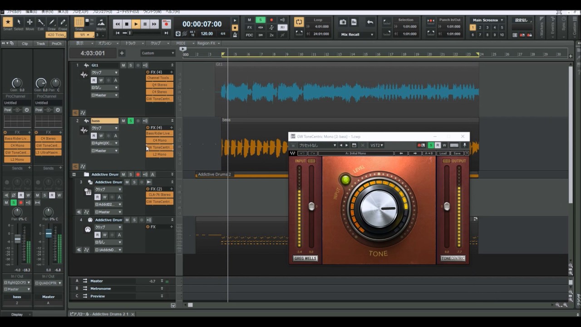Go to project end
The height and width of the screenshot is (327, 581).
[166, 33]
